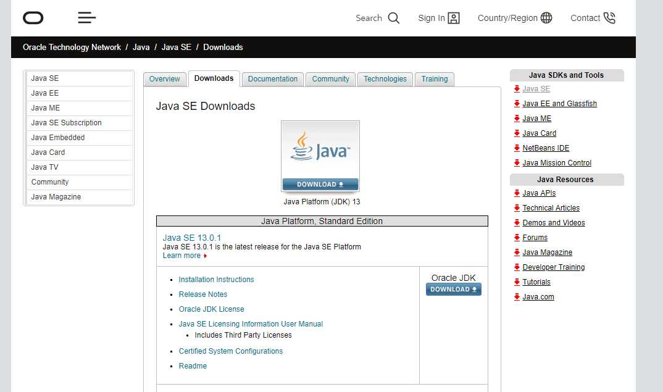The height and width of the screenshot is (392, 663).
Task: Click the Country/Region globe icon
Action: point(546,18)
